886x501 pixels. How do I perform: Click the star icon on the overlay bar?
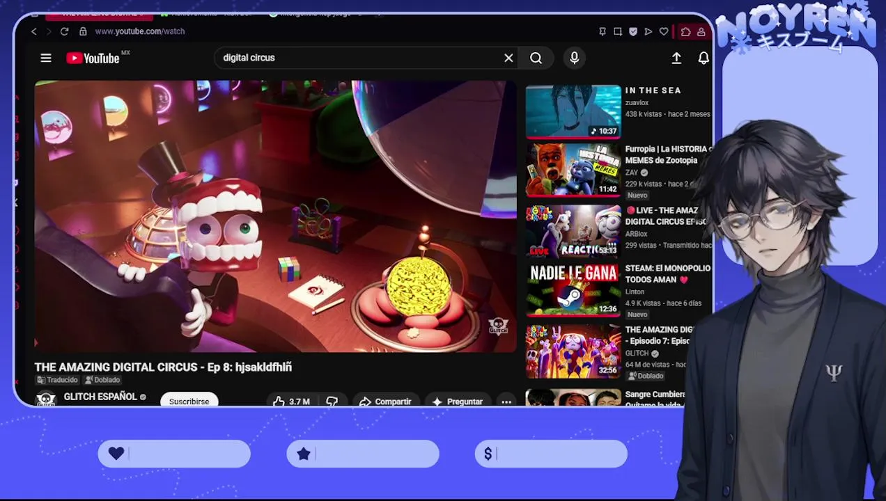(x=304, y=454)
